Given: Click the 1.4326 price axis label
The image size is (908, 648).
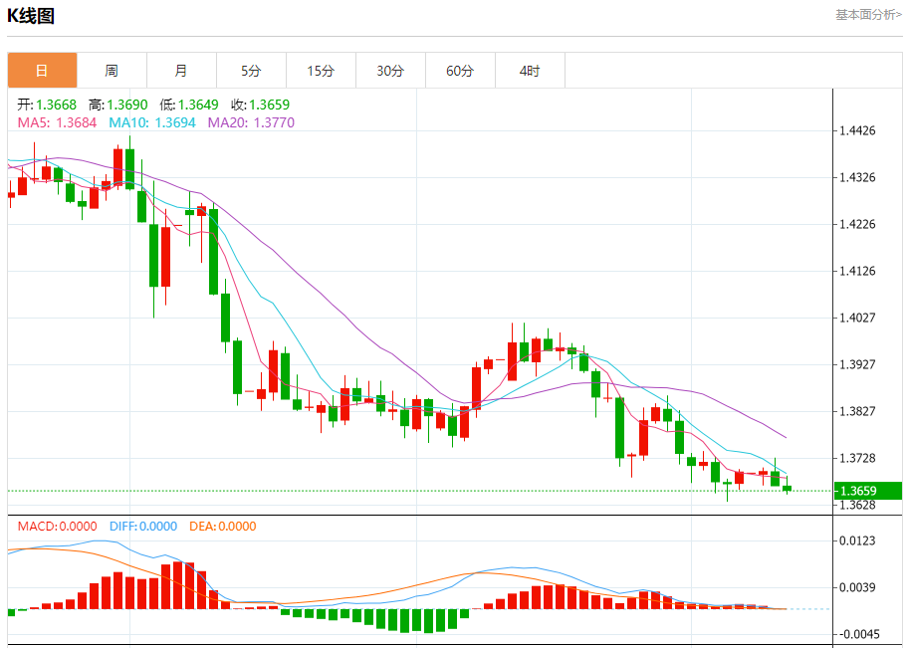Looking at the screenshot, I should (857, 178).
